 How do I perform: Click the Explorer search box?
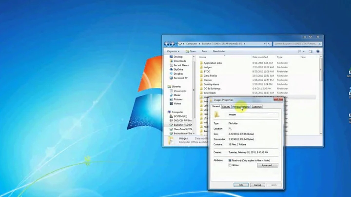click(x=298, y=44)
